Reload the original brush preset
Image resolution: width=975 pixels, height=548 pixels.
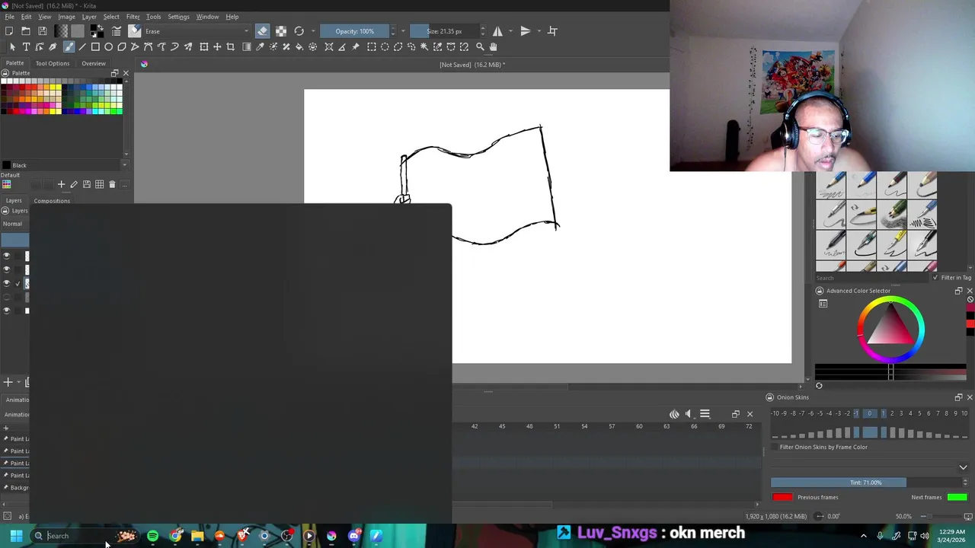pyautogui.click(x=299, y=31)
